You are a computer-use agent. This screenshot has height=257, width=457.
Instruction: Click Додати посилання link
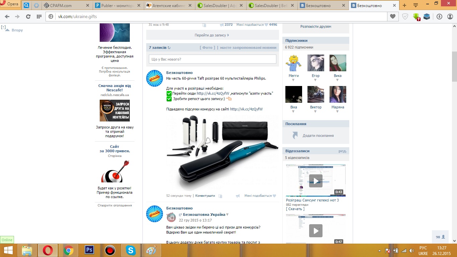318,136
